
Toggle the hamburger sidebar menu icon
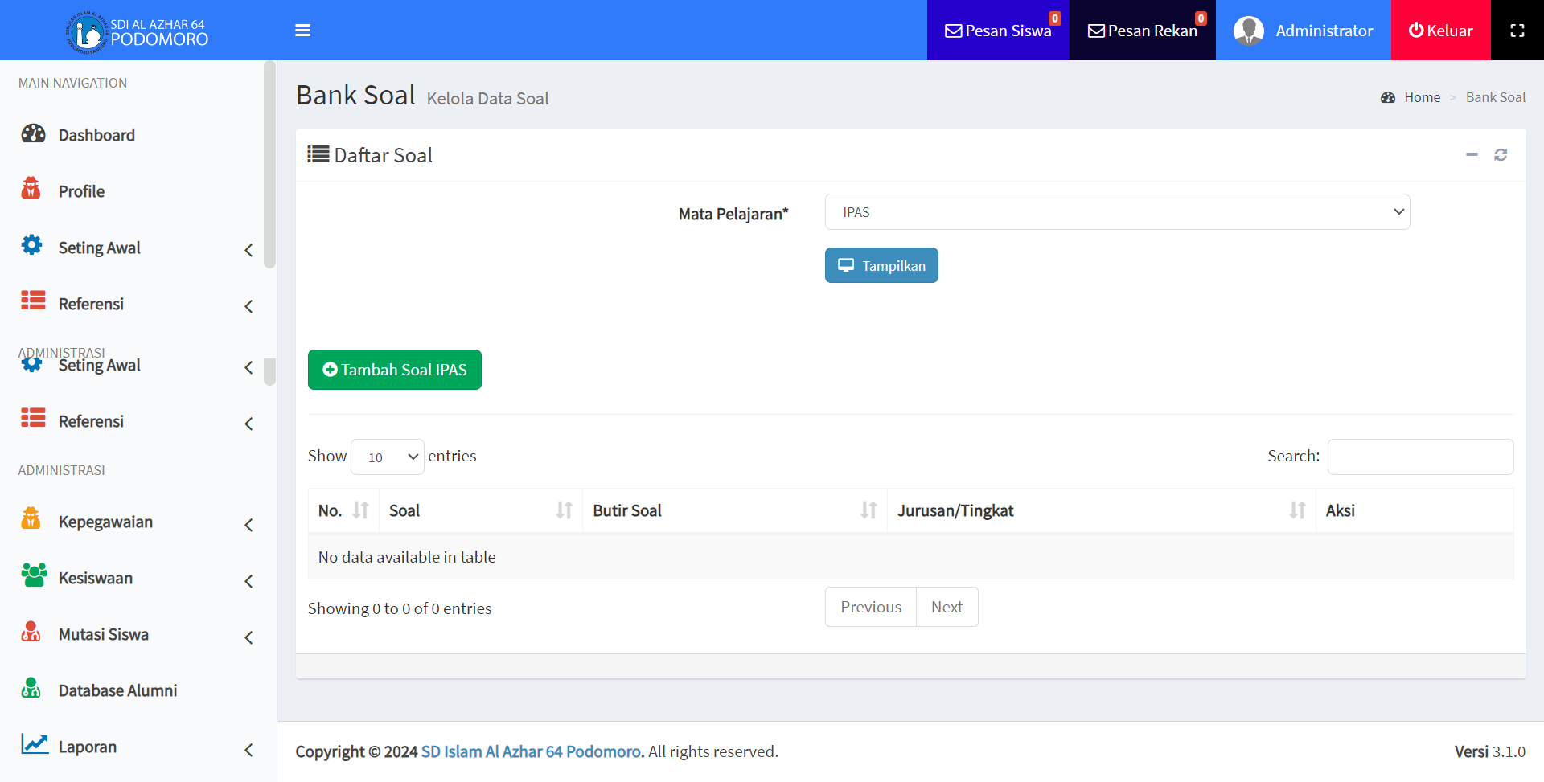pyautogui.click(x=302, y=31)
